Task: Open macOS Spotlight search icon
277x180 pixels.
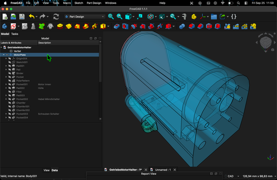Action: pyautogui.click(x=238, y=3)
